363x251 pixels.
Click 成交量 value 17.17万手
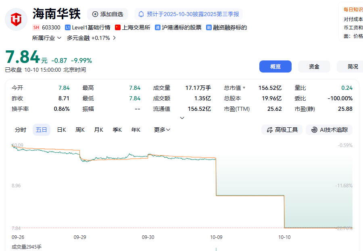click(x=198, y=88)
